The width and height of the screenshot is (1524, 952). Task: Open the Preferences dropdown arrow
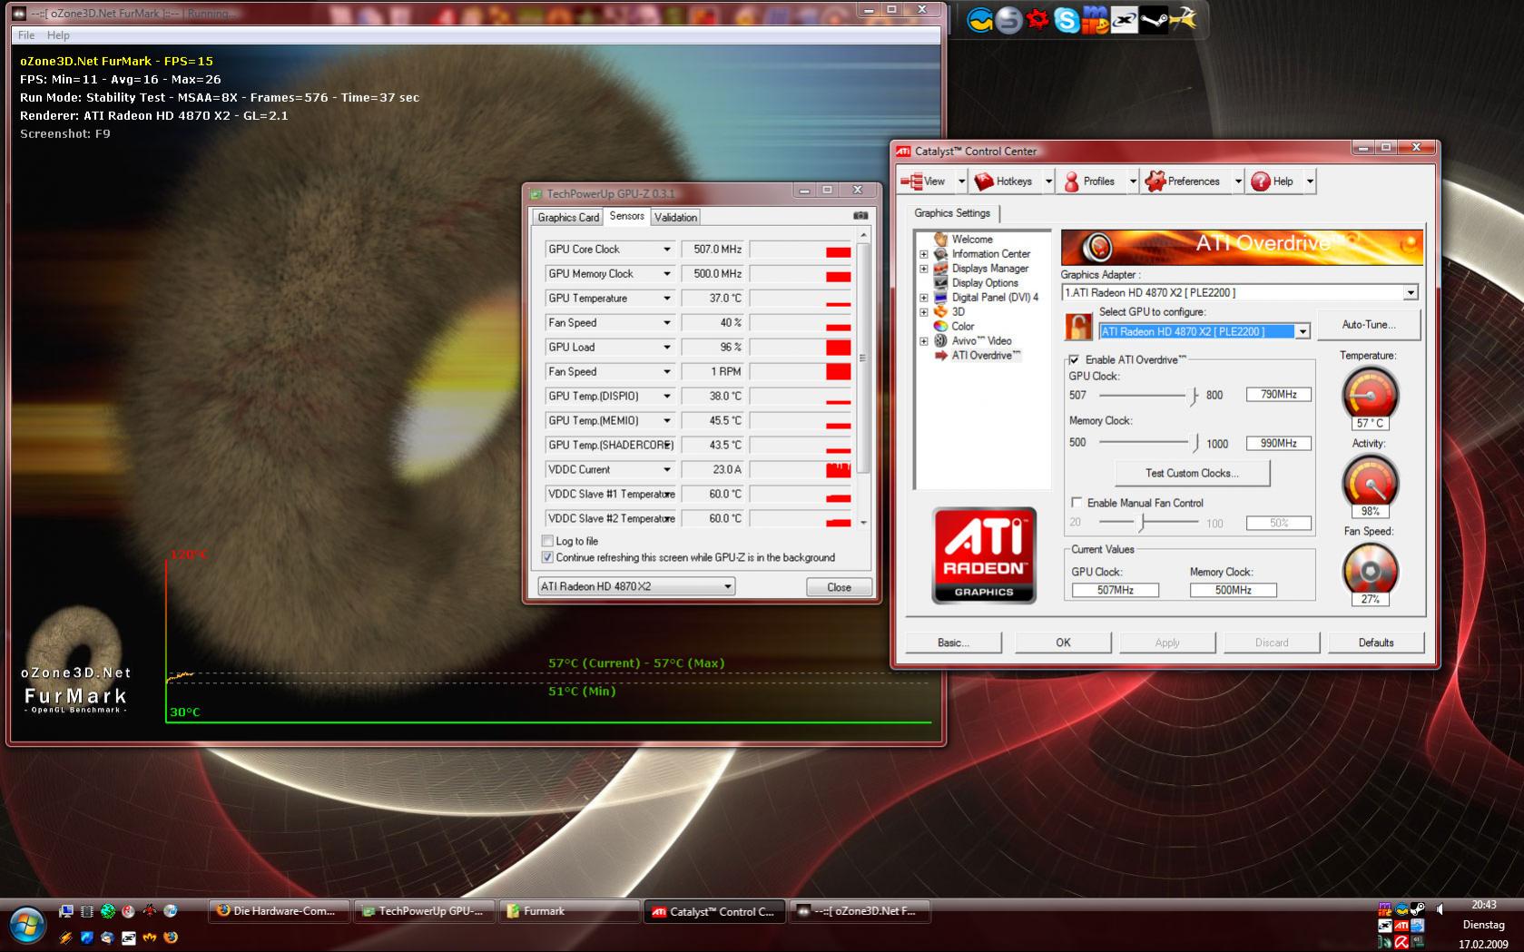pos(1237,182)
